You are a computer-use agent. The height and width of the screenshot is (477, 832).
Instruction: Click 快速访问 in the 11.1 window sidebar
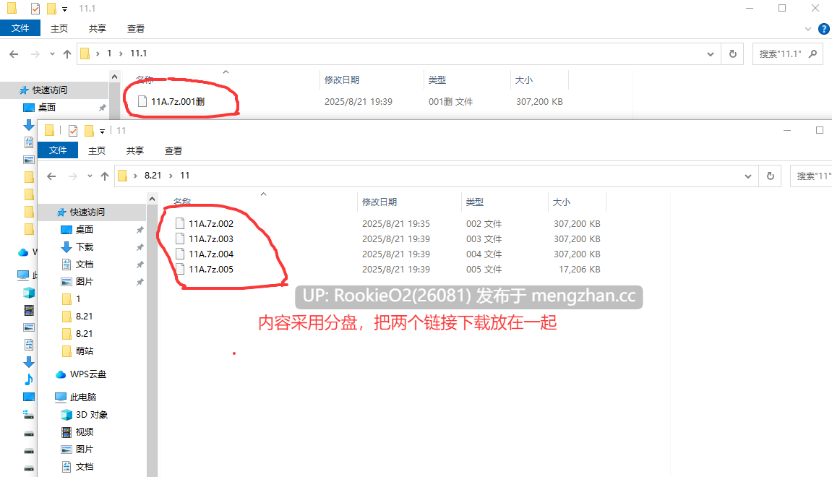click(x=50, y=90)
